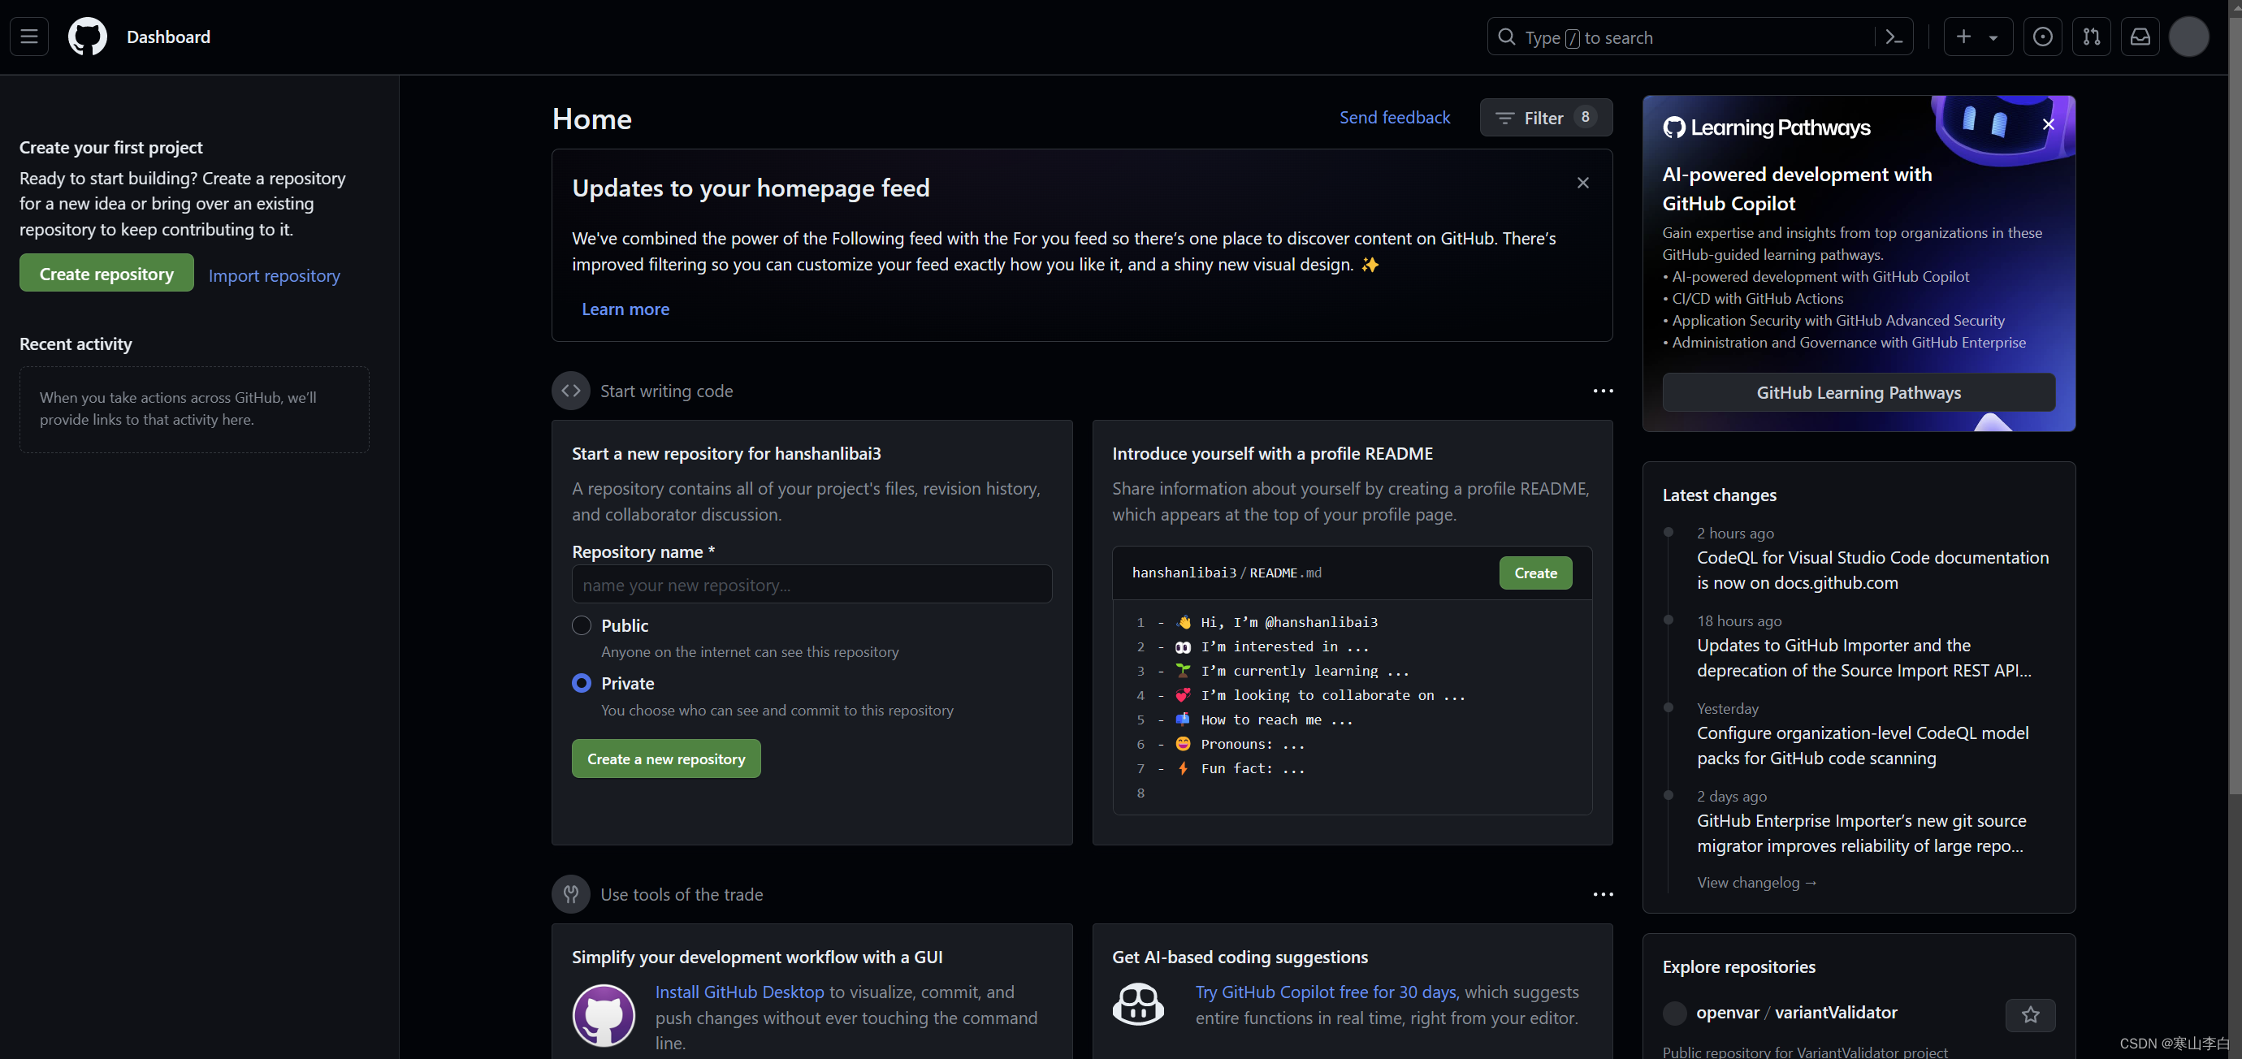Click README line 'Pronouns: ...'

click(1253, 744)
